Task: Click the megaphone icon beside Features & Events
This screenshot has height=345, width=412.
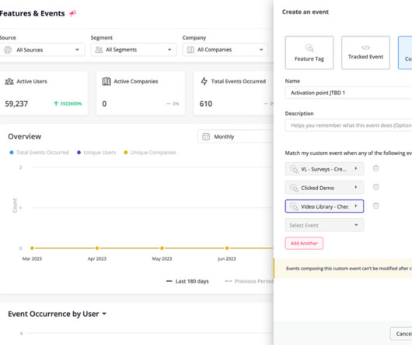Action: [73, 13]
